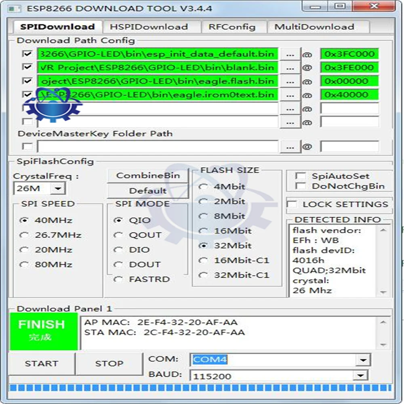404x404 pixels.
Task: Select the SPIDownload tab
Action: pos(57,27)
